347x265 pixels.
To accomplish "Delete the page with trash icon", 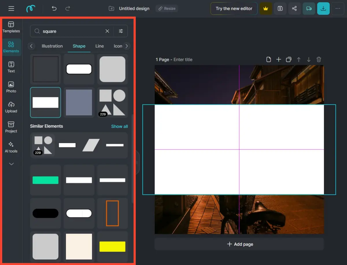I will click(x=319, y=59).
